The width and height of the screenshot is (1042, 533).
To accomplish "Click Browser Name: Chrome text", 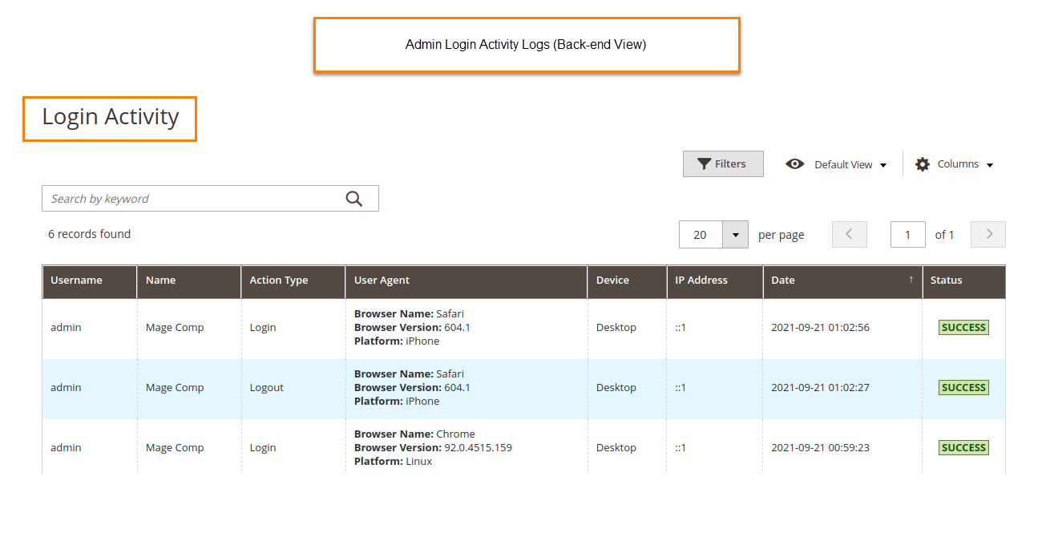I will pos(414,434).
